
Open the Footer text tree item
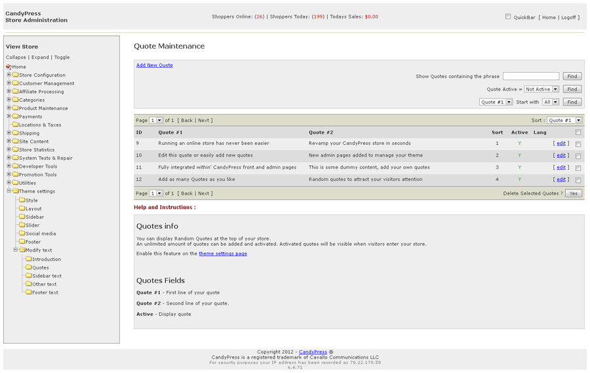(45, 292)
